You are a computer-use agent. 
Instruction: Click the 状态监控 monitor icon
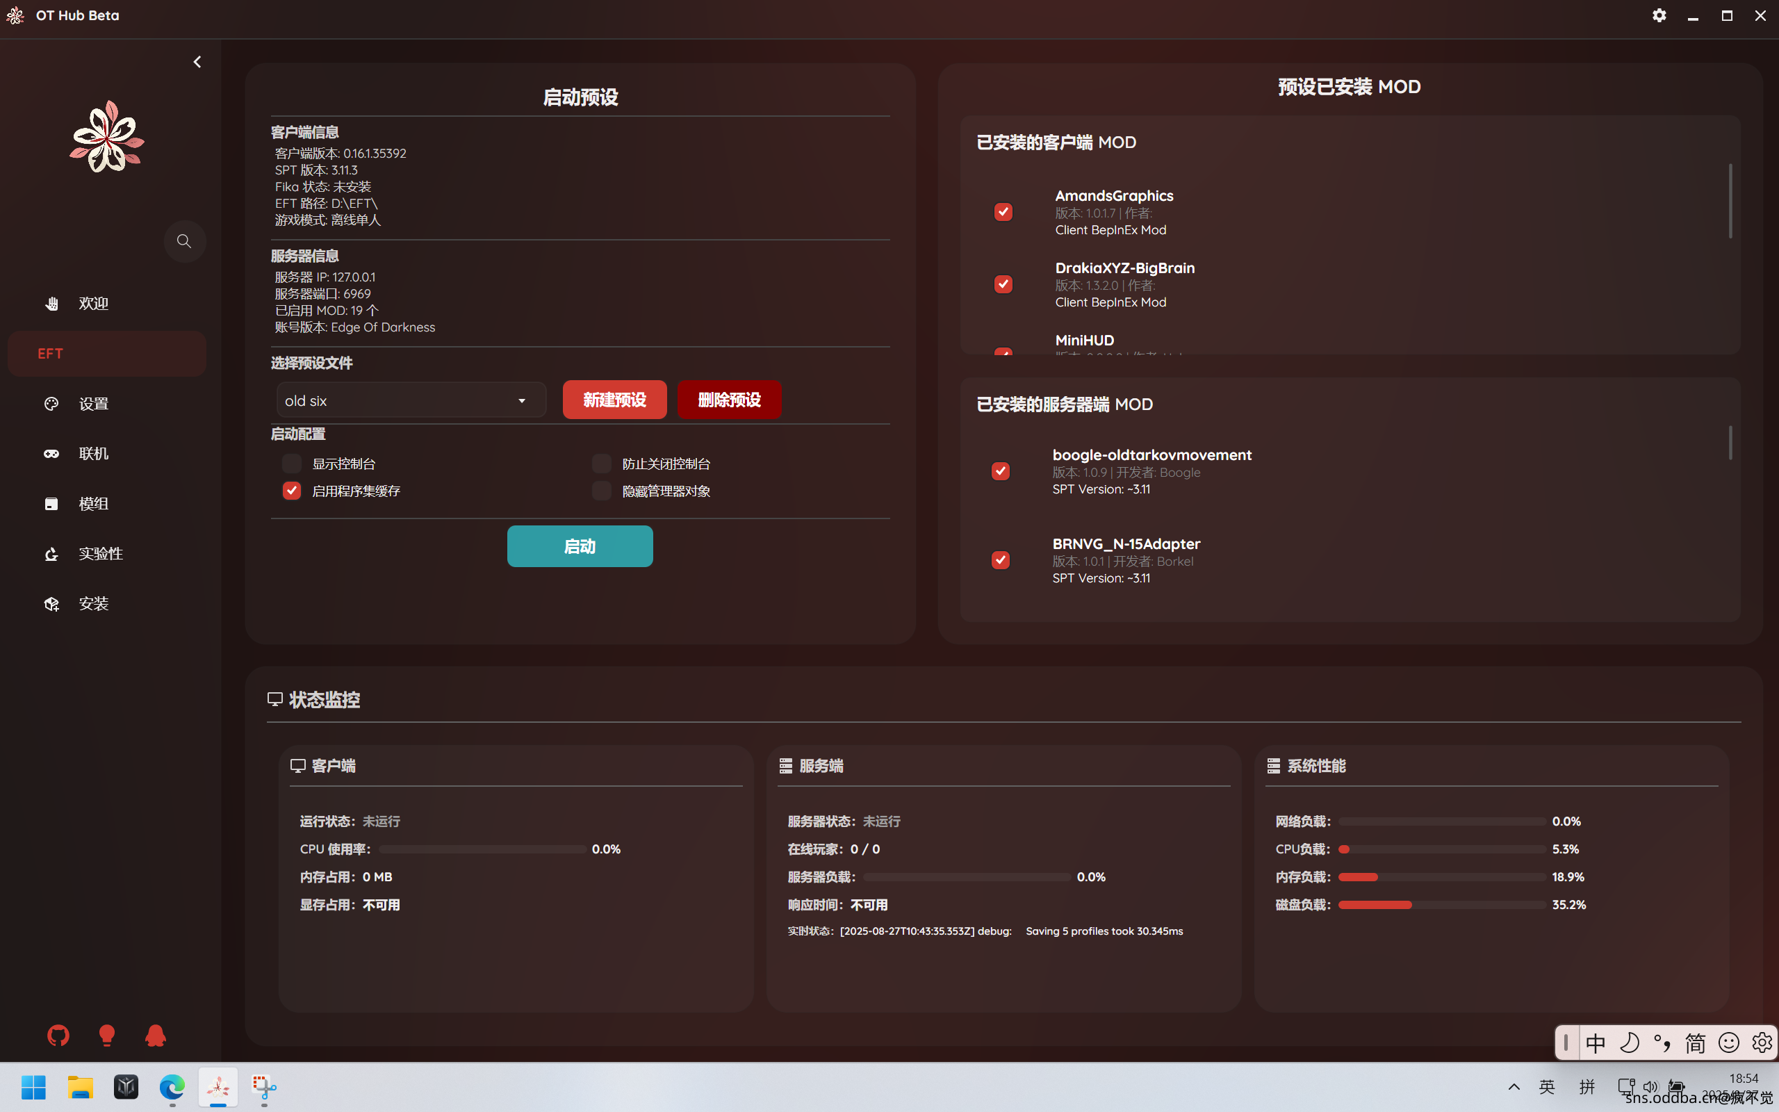(275, 699)
